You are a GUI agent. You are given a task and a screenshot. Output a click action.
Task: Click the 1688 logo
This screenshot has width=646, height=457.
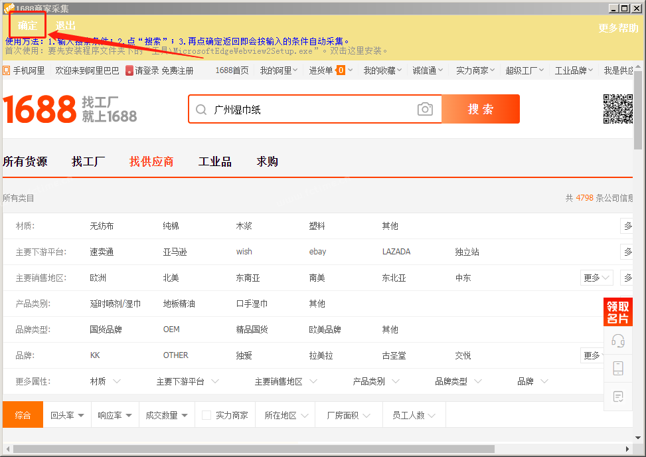pos(40,109)
